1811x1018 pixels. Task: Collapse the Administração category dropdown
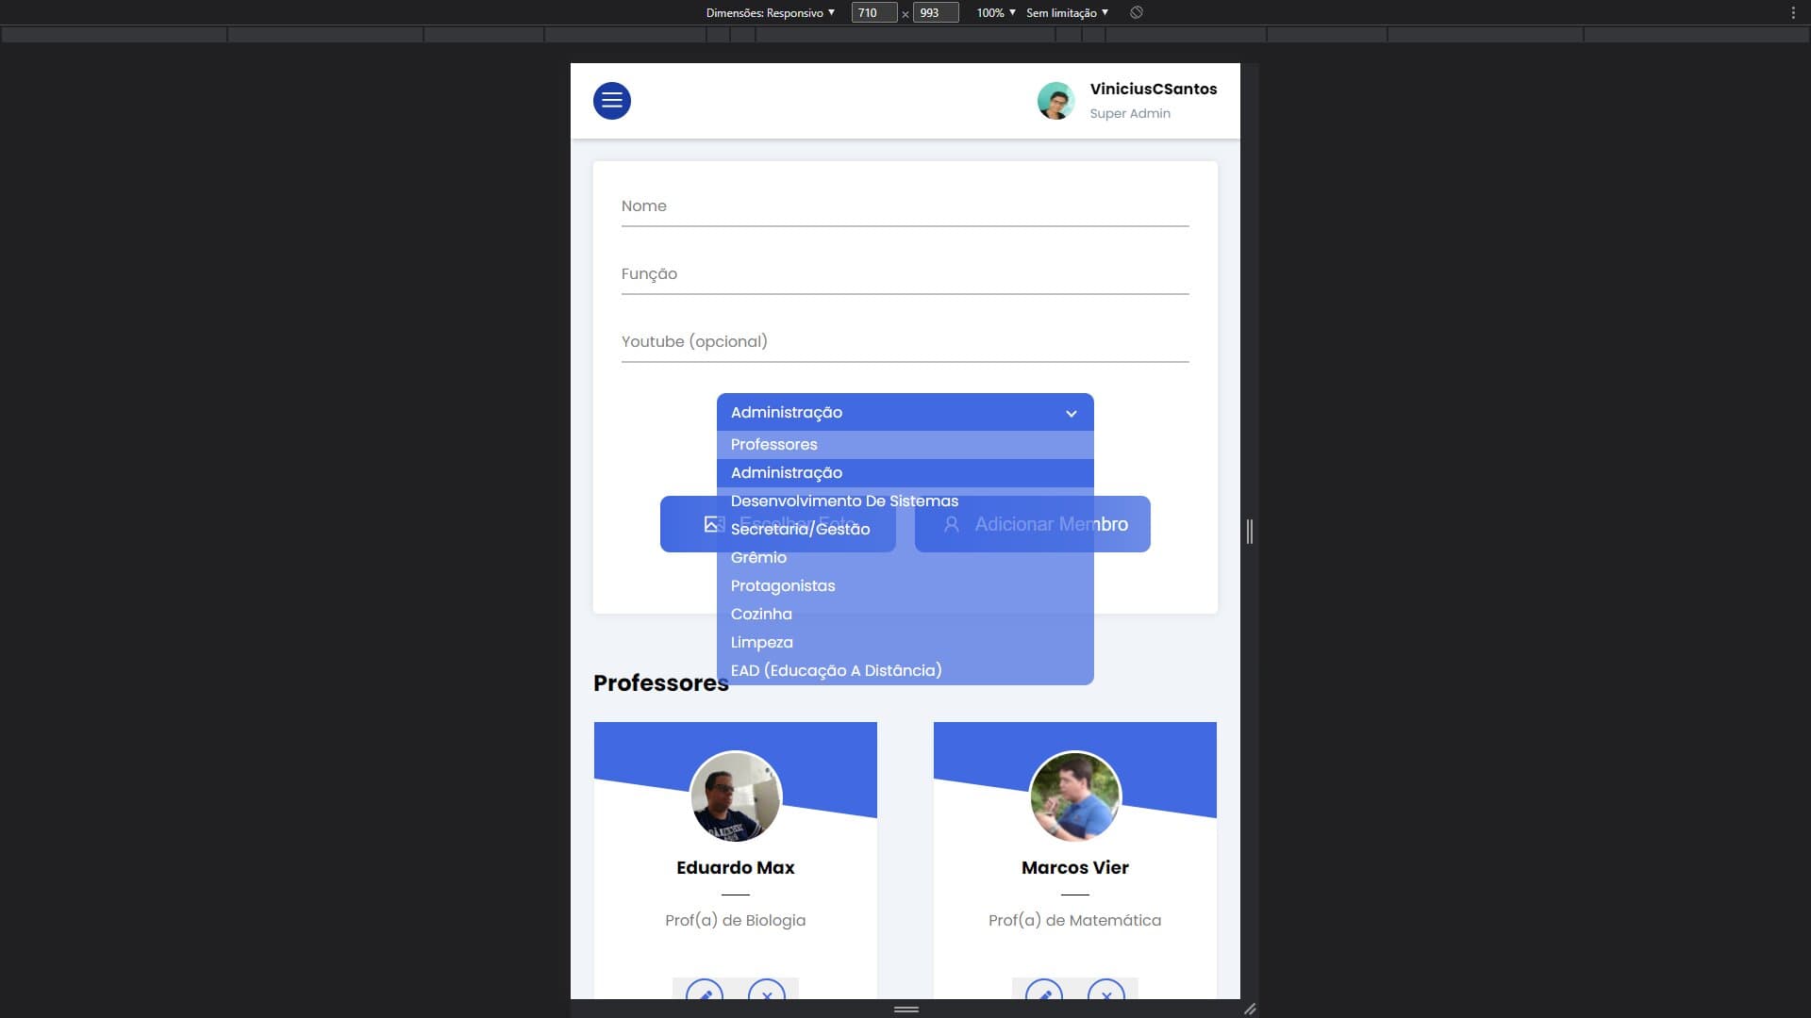coord(1070,412)
